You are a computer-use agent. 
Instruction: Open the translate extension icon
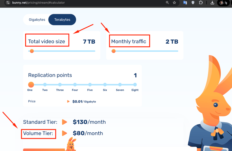[x=185, y=3]
